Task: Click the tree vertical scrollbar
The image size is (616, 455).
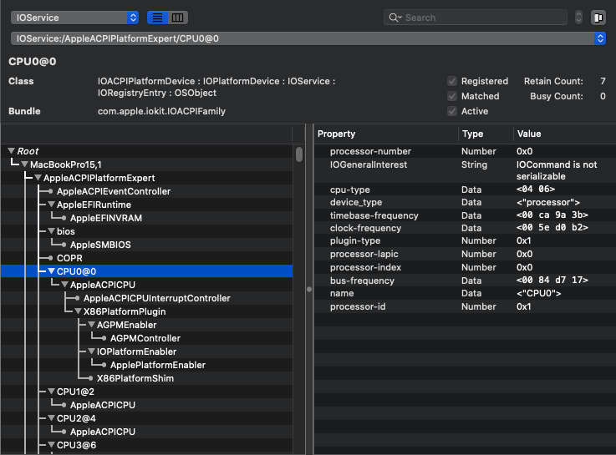Action: (x=299, y=154)
